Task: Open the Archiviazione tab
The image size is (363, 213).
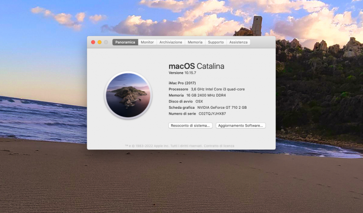Action: [171, 42]
